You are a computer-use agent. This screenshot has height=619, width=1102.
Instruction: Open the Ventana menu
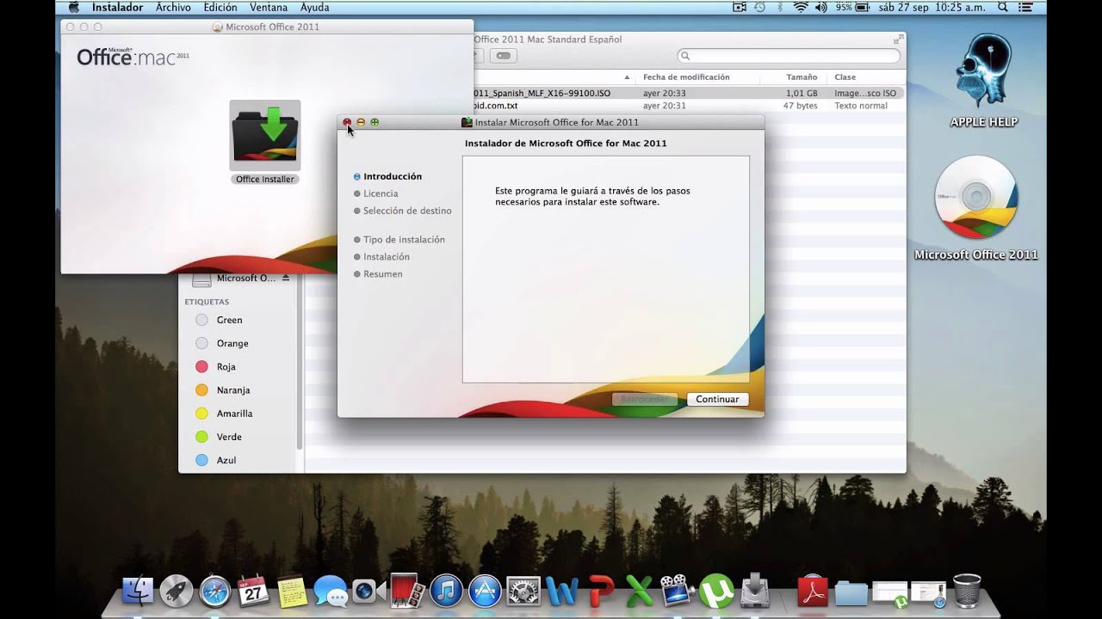click(269, 7)
